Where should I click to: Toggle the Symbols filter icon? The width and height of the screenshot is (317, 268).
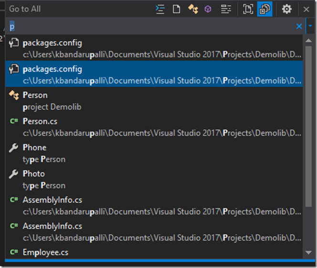[x=226, y=9]
